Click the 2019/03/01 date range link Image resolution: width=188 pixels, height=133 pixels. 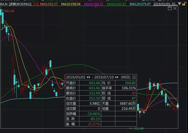(x=165, y=4)
